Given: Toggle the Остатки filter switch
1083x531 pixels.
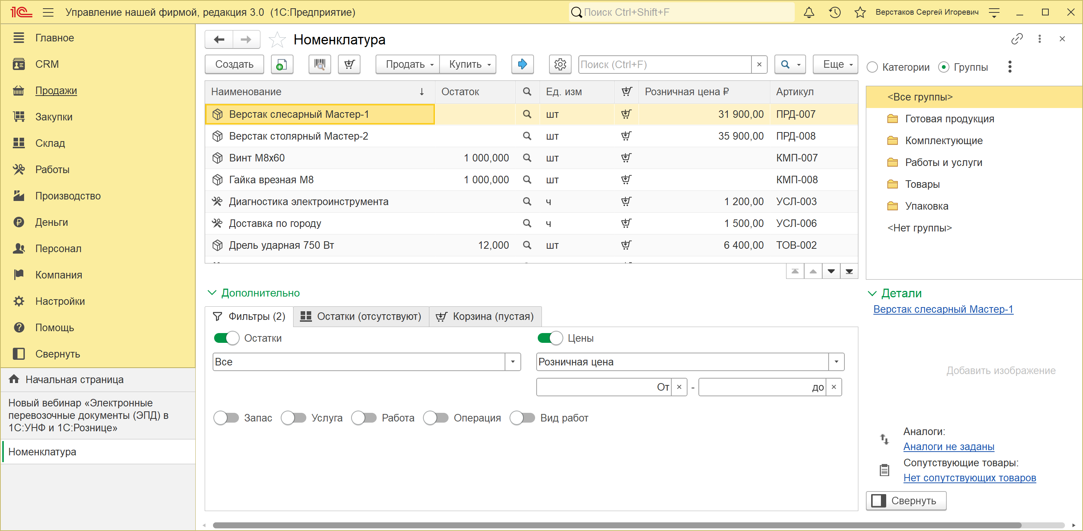Looking at the screenshot, I should (226, 338).
